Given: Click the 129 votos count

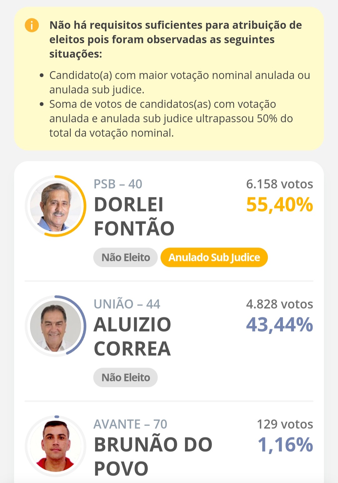Looking at the screenshot, I should [285, 424].
